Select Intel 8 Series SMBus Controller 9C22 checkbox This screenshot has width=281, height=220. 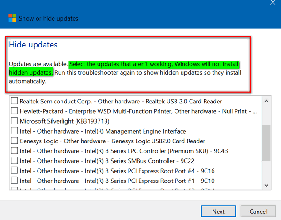[x=14, y=160]
